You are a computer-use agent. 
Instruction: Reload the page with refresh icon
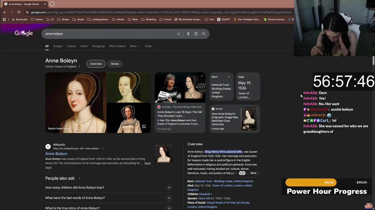click(19, 12)
